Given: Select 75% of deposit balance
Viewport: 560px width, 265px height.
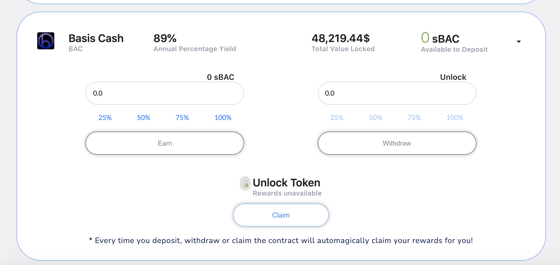Looking at the screenshot, I should coord(182,118).
